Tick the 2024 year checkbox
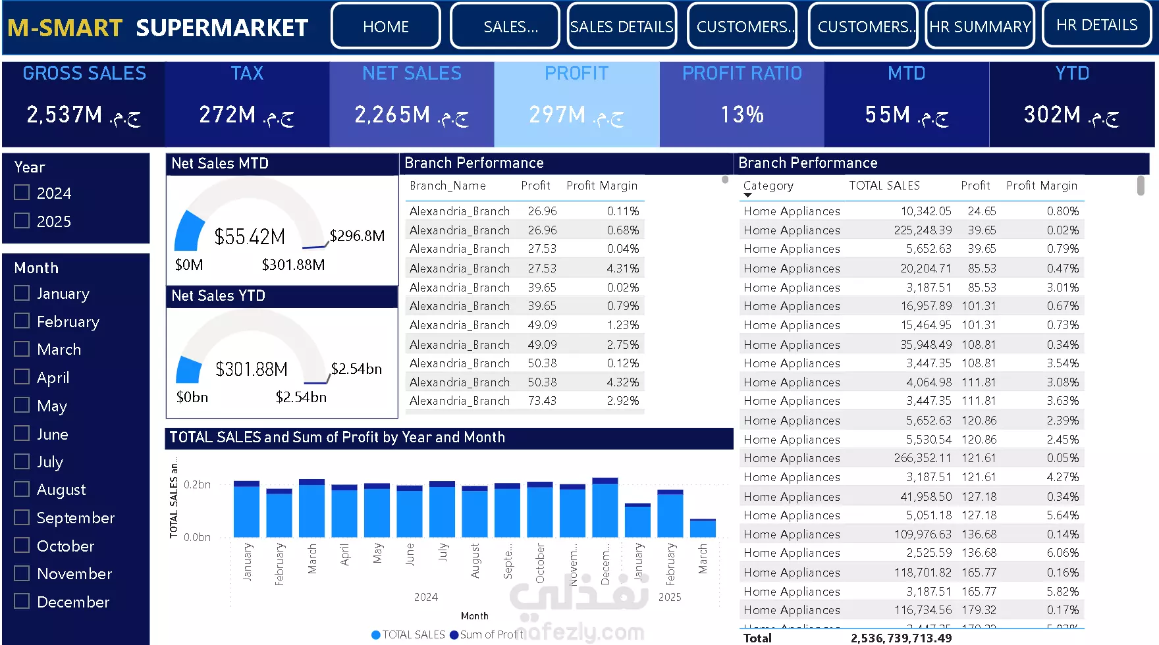 (22, 192)
